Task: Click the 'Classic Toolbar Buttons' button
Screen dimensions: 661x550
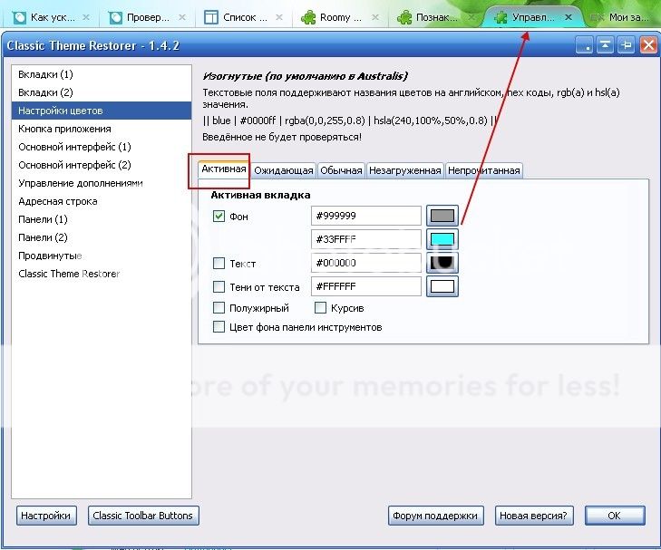Action: click(143, 516)
